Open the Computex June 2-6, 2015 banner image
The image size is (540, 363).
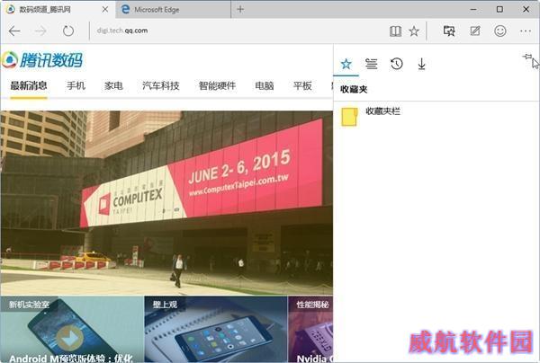166,203
